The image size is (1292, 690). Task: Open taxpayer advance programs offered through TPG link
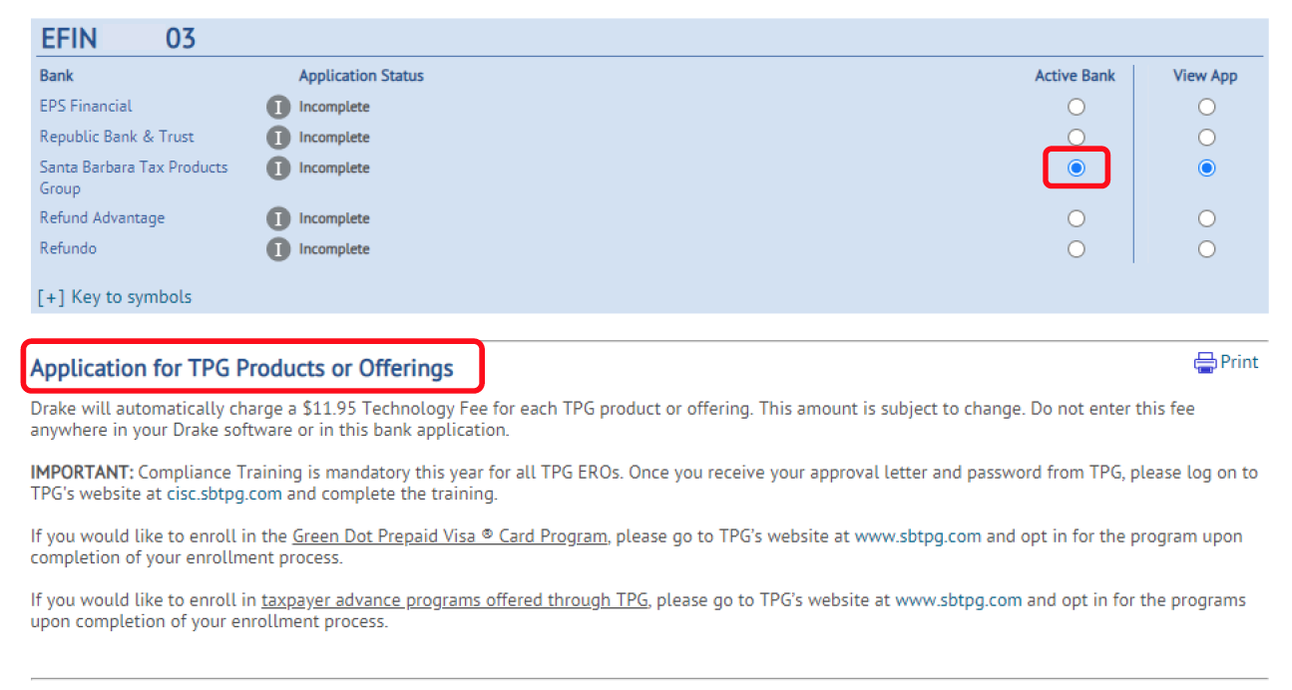click(455, 600)
